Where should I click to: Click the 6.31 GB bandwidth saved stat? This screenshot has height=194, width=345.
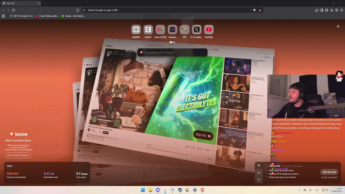[51, 175]
